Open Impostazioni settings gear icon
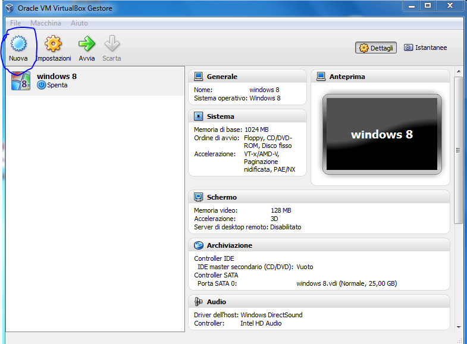This screenshot has width=467, height=344. tap(54, 45)
